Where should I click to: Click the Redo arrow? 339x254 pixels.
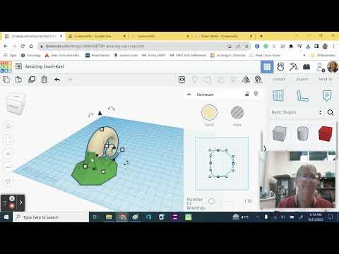point(70,80)
